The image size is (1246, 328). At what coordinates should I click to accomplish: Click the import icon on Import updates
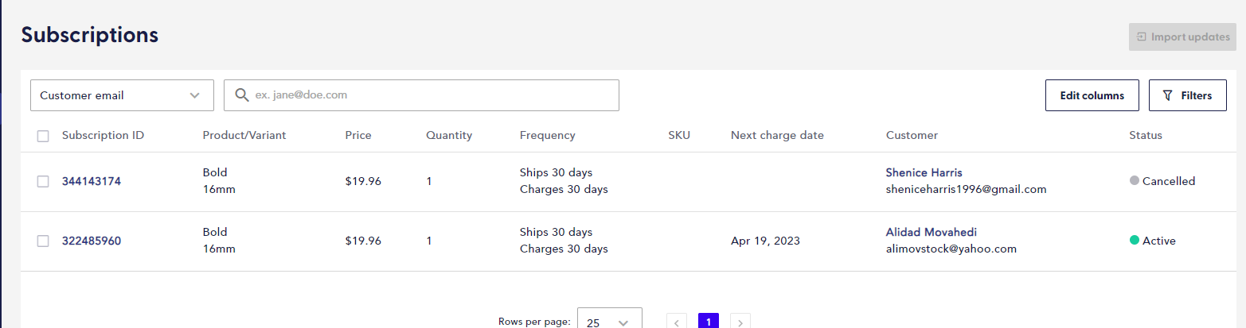click(1141, 37)
